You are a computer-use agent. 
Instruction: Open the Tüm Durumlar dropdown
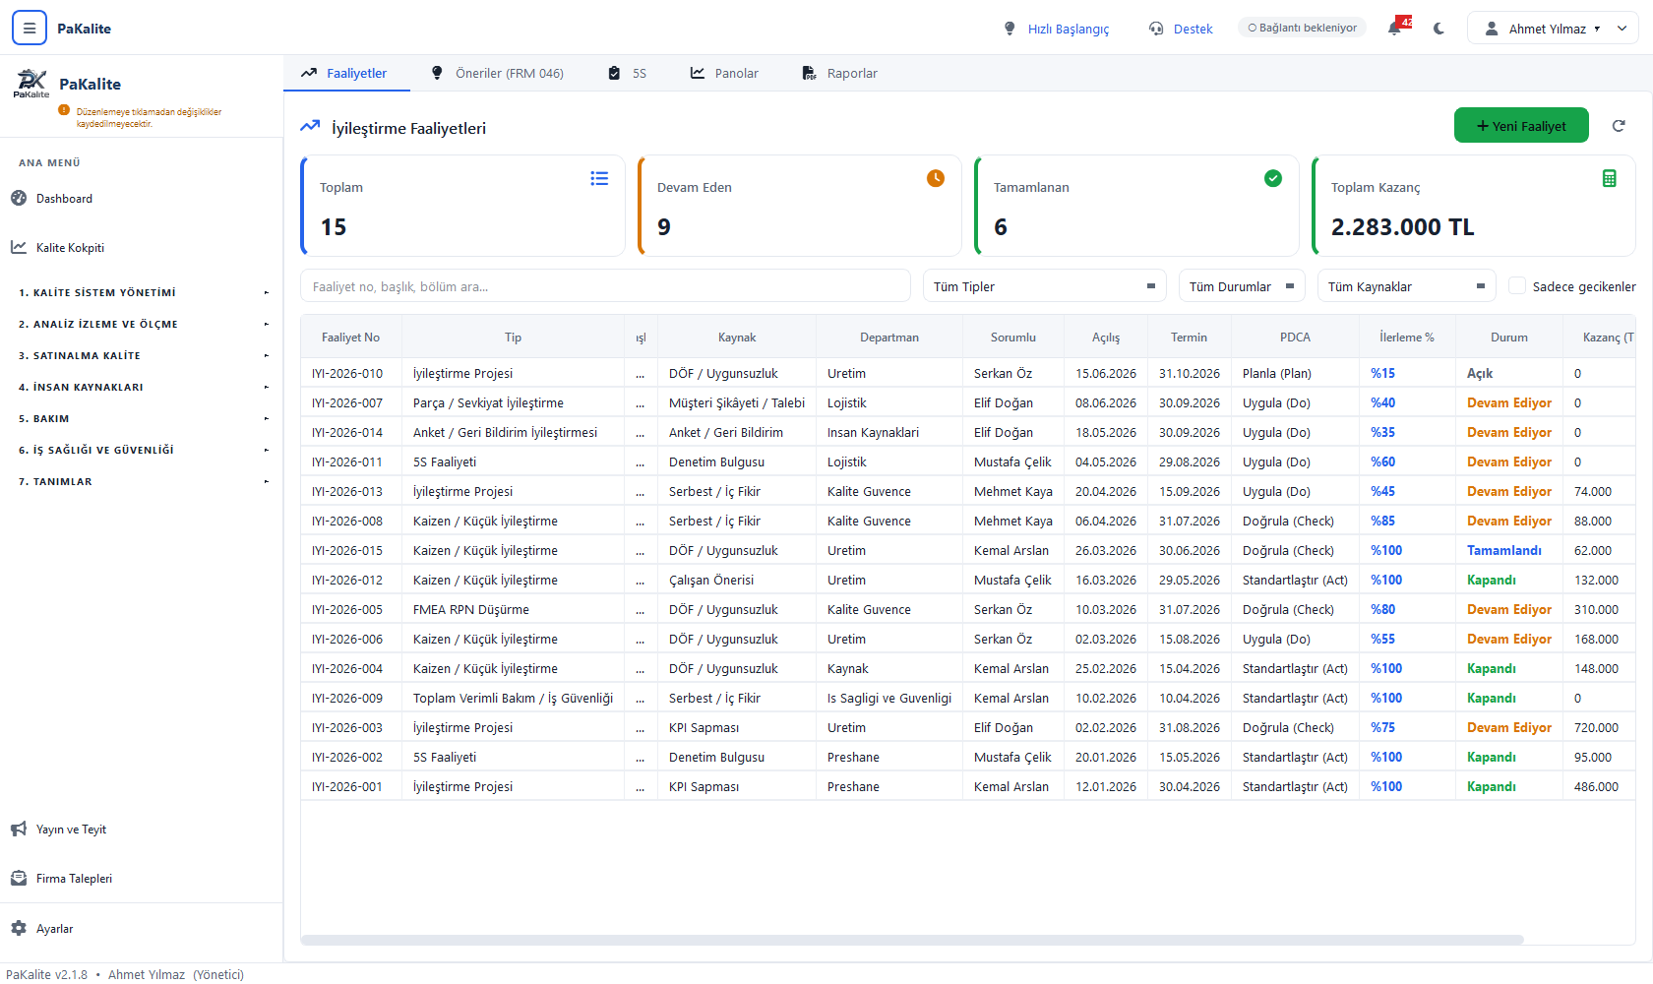[1242, 286]
